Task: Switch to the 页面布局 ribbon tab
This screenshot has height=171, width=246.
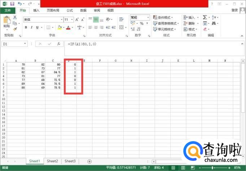Action: (x=53, y=10)
